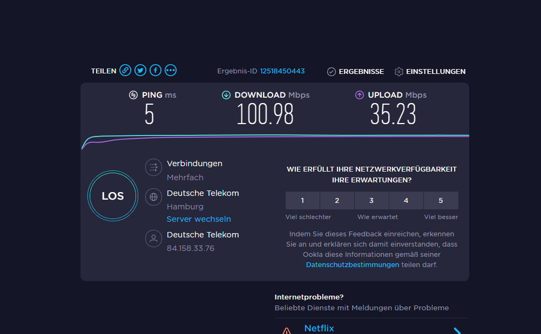
Task: Copy the share link icon
Action: point(125,70)
